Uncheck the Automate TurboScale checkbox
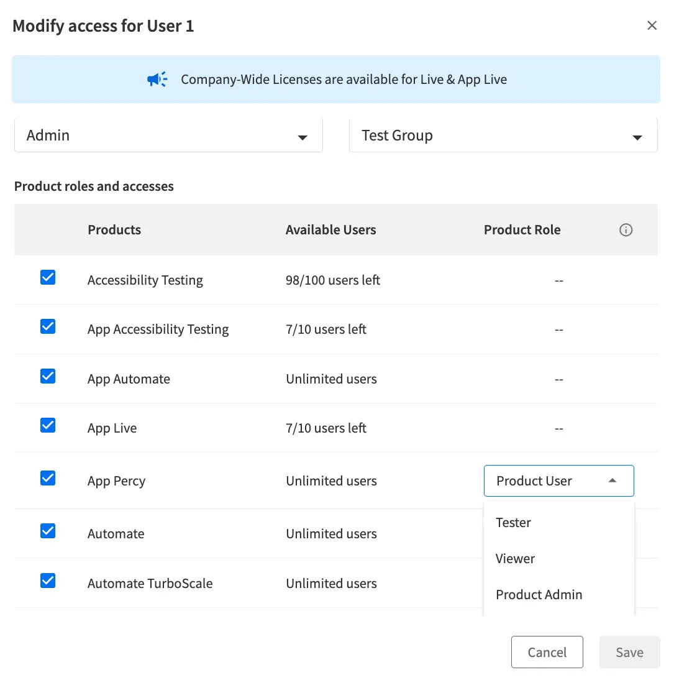Screen dimensions: 674x680 48,581
